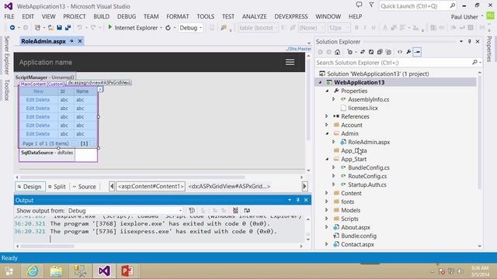Select the asp:Content#Content1 breadcrumb tag
The height and width of the screenshot is (279, 497).
coord(151,186)
